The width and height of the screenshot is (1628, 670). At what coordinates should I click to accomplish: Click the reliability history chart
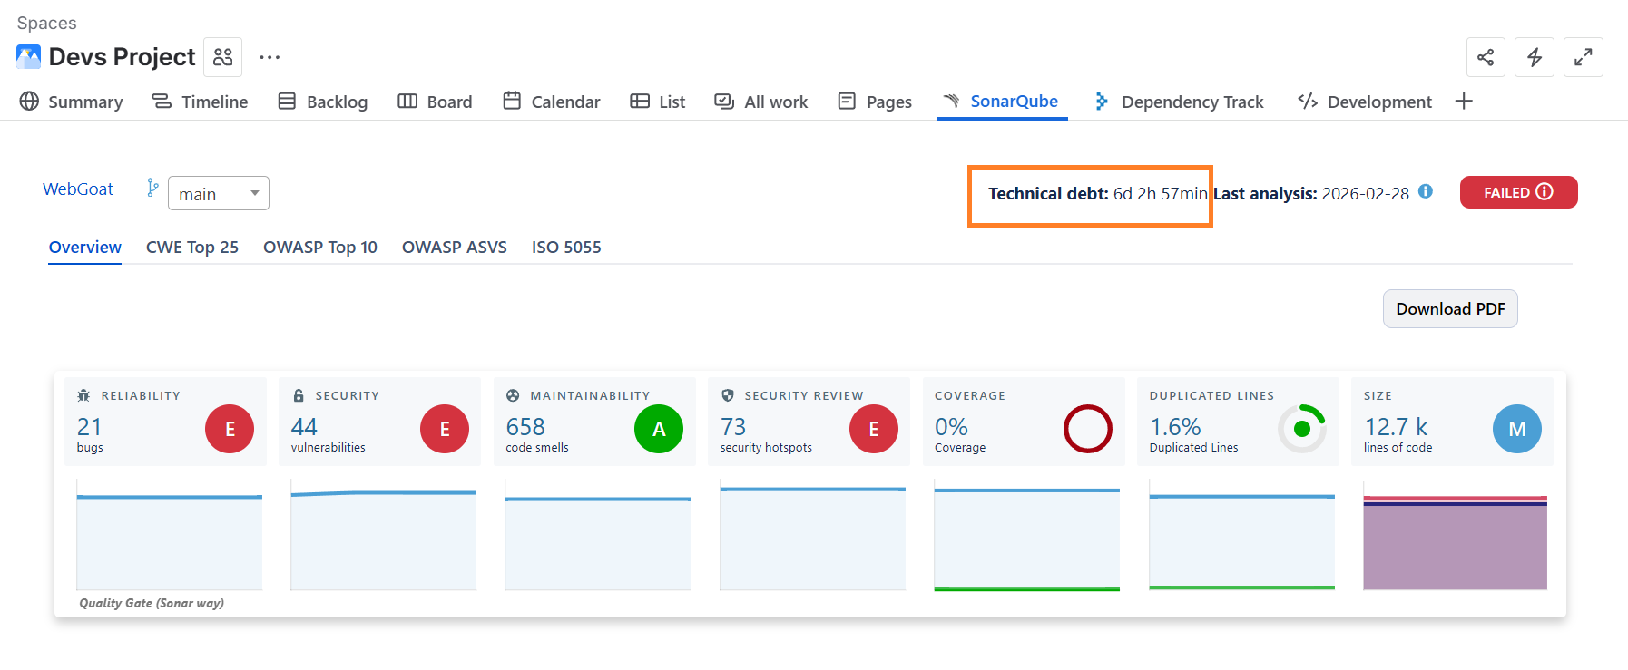(x=170, y=536)
